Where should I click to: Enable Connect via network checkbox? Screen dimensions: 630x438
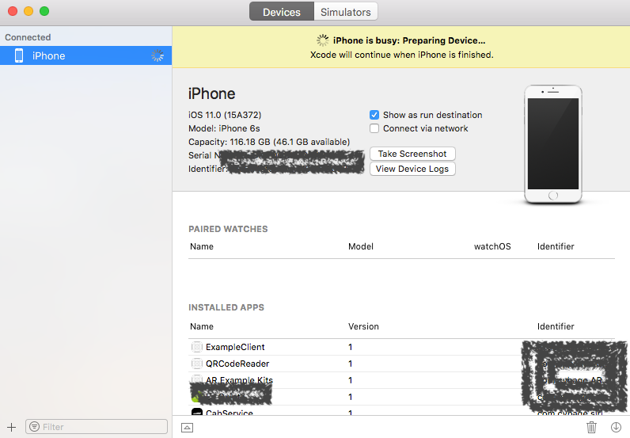pyautogui.click(x=374, y=128)
